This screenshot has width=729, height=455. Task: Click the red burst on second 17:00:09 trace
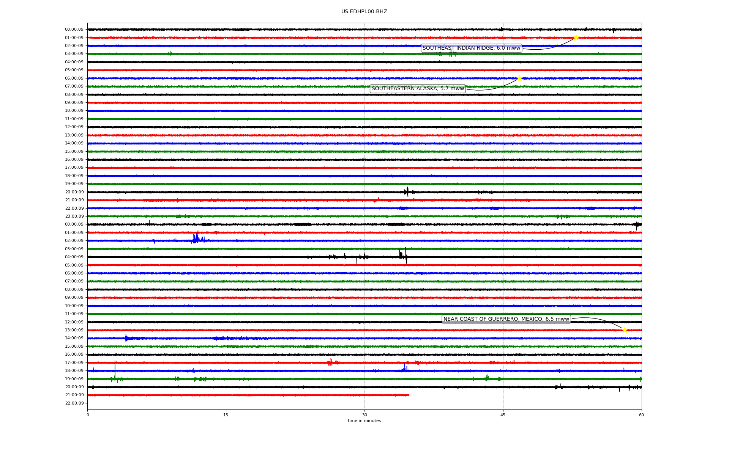tap(331, 362)
